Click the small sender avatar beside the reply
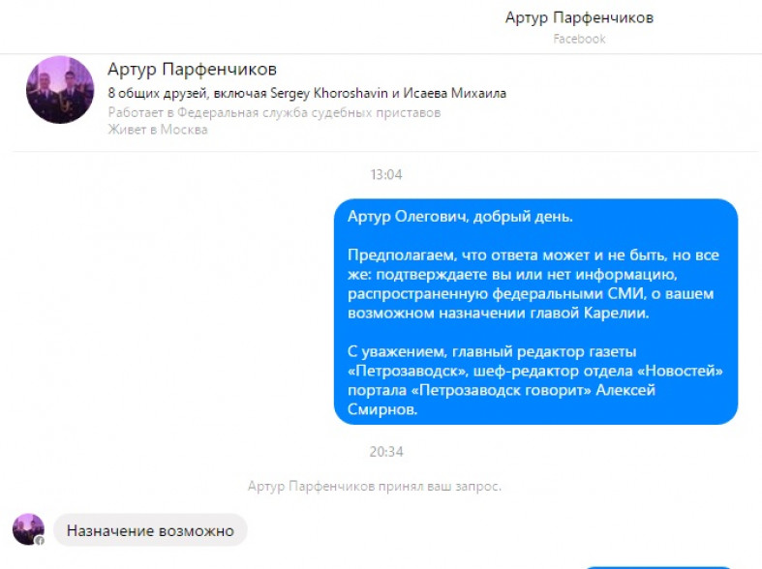The height and width of the screenshot is (569, 762). (x=28, y=529)
